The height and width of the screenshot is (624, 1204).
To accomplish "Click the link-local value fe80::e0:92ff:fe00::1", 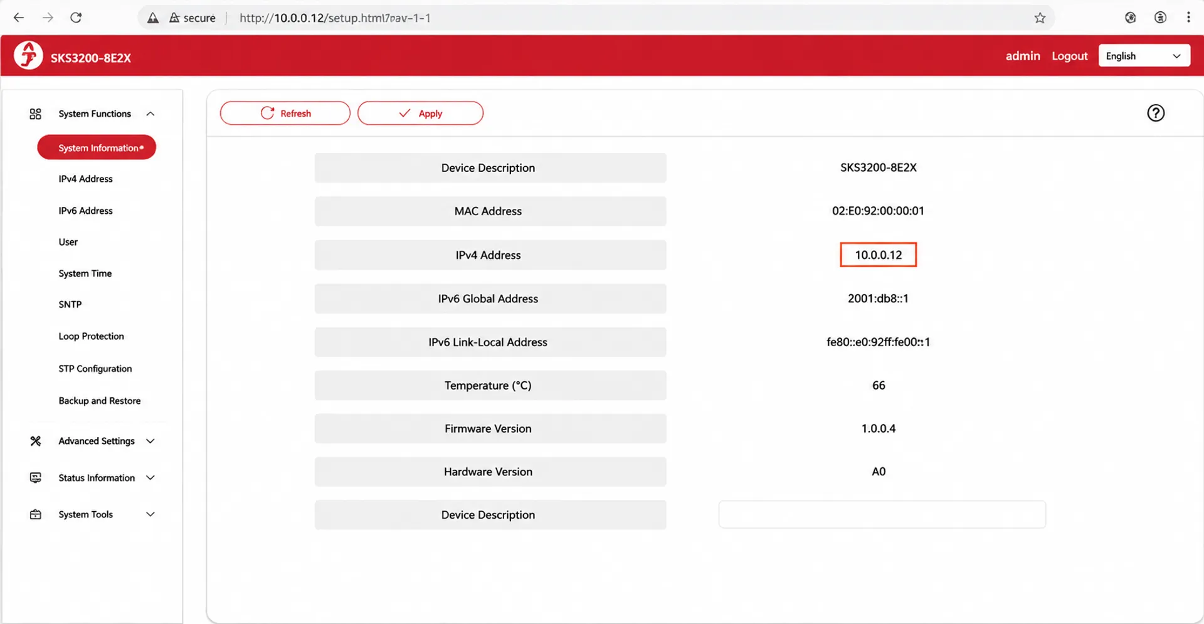I will 878,342.
